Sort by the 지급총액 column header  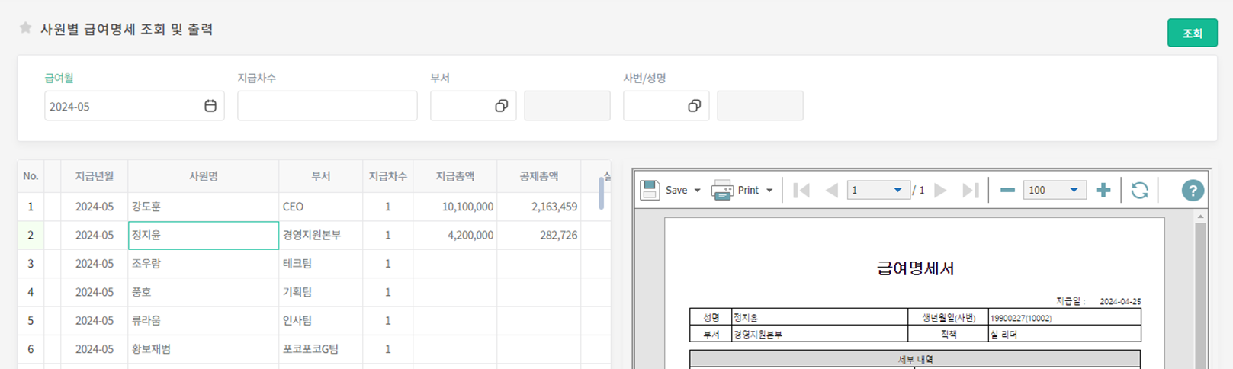pyautogui.click(x=455, y=176)
